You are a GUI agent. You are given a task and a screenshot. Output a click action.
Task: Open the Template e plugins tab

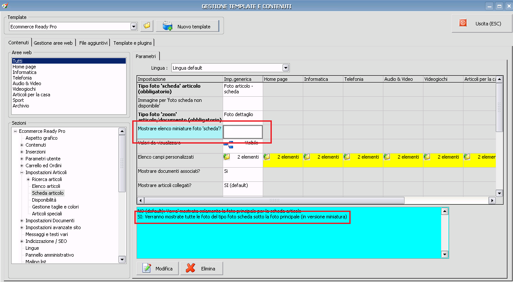(133, 43)
